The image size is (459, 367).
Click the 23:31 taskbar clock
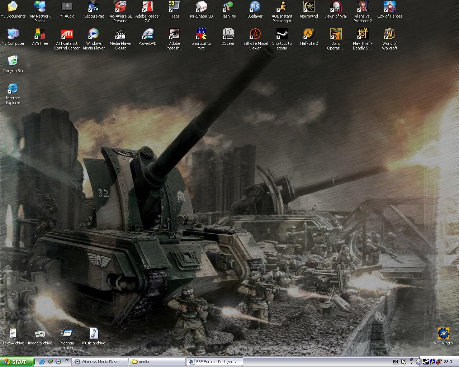coord(449,362)
